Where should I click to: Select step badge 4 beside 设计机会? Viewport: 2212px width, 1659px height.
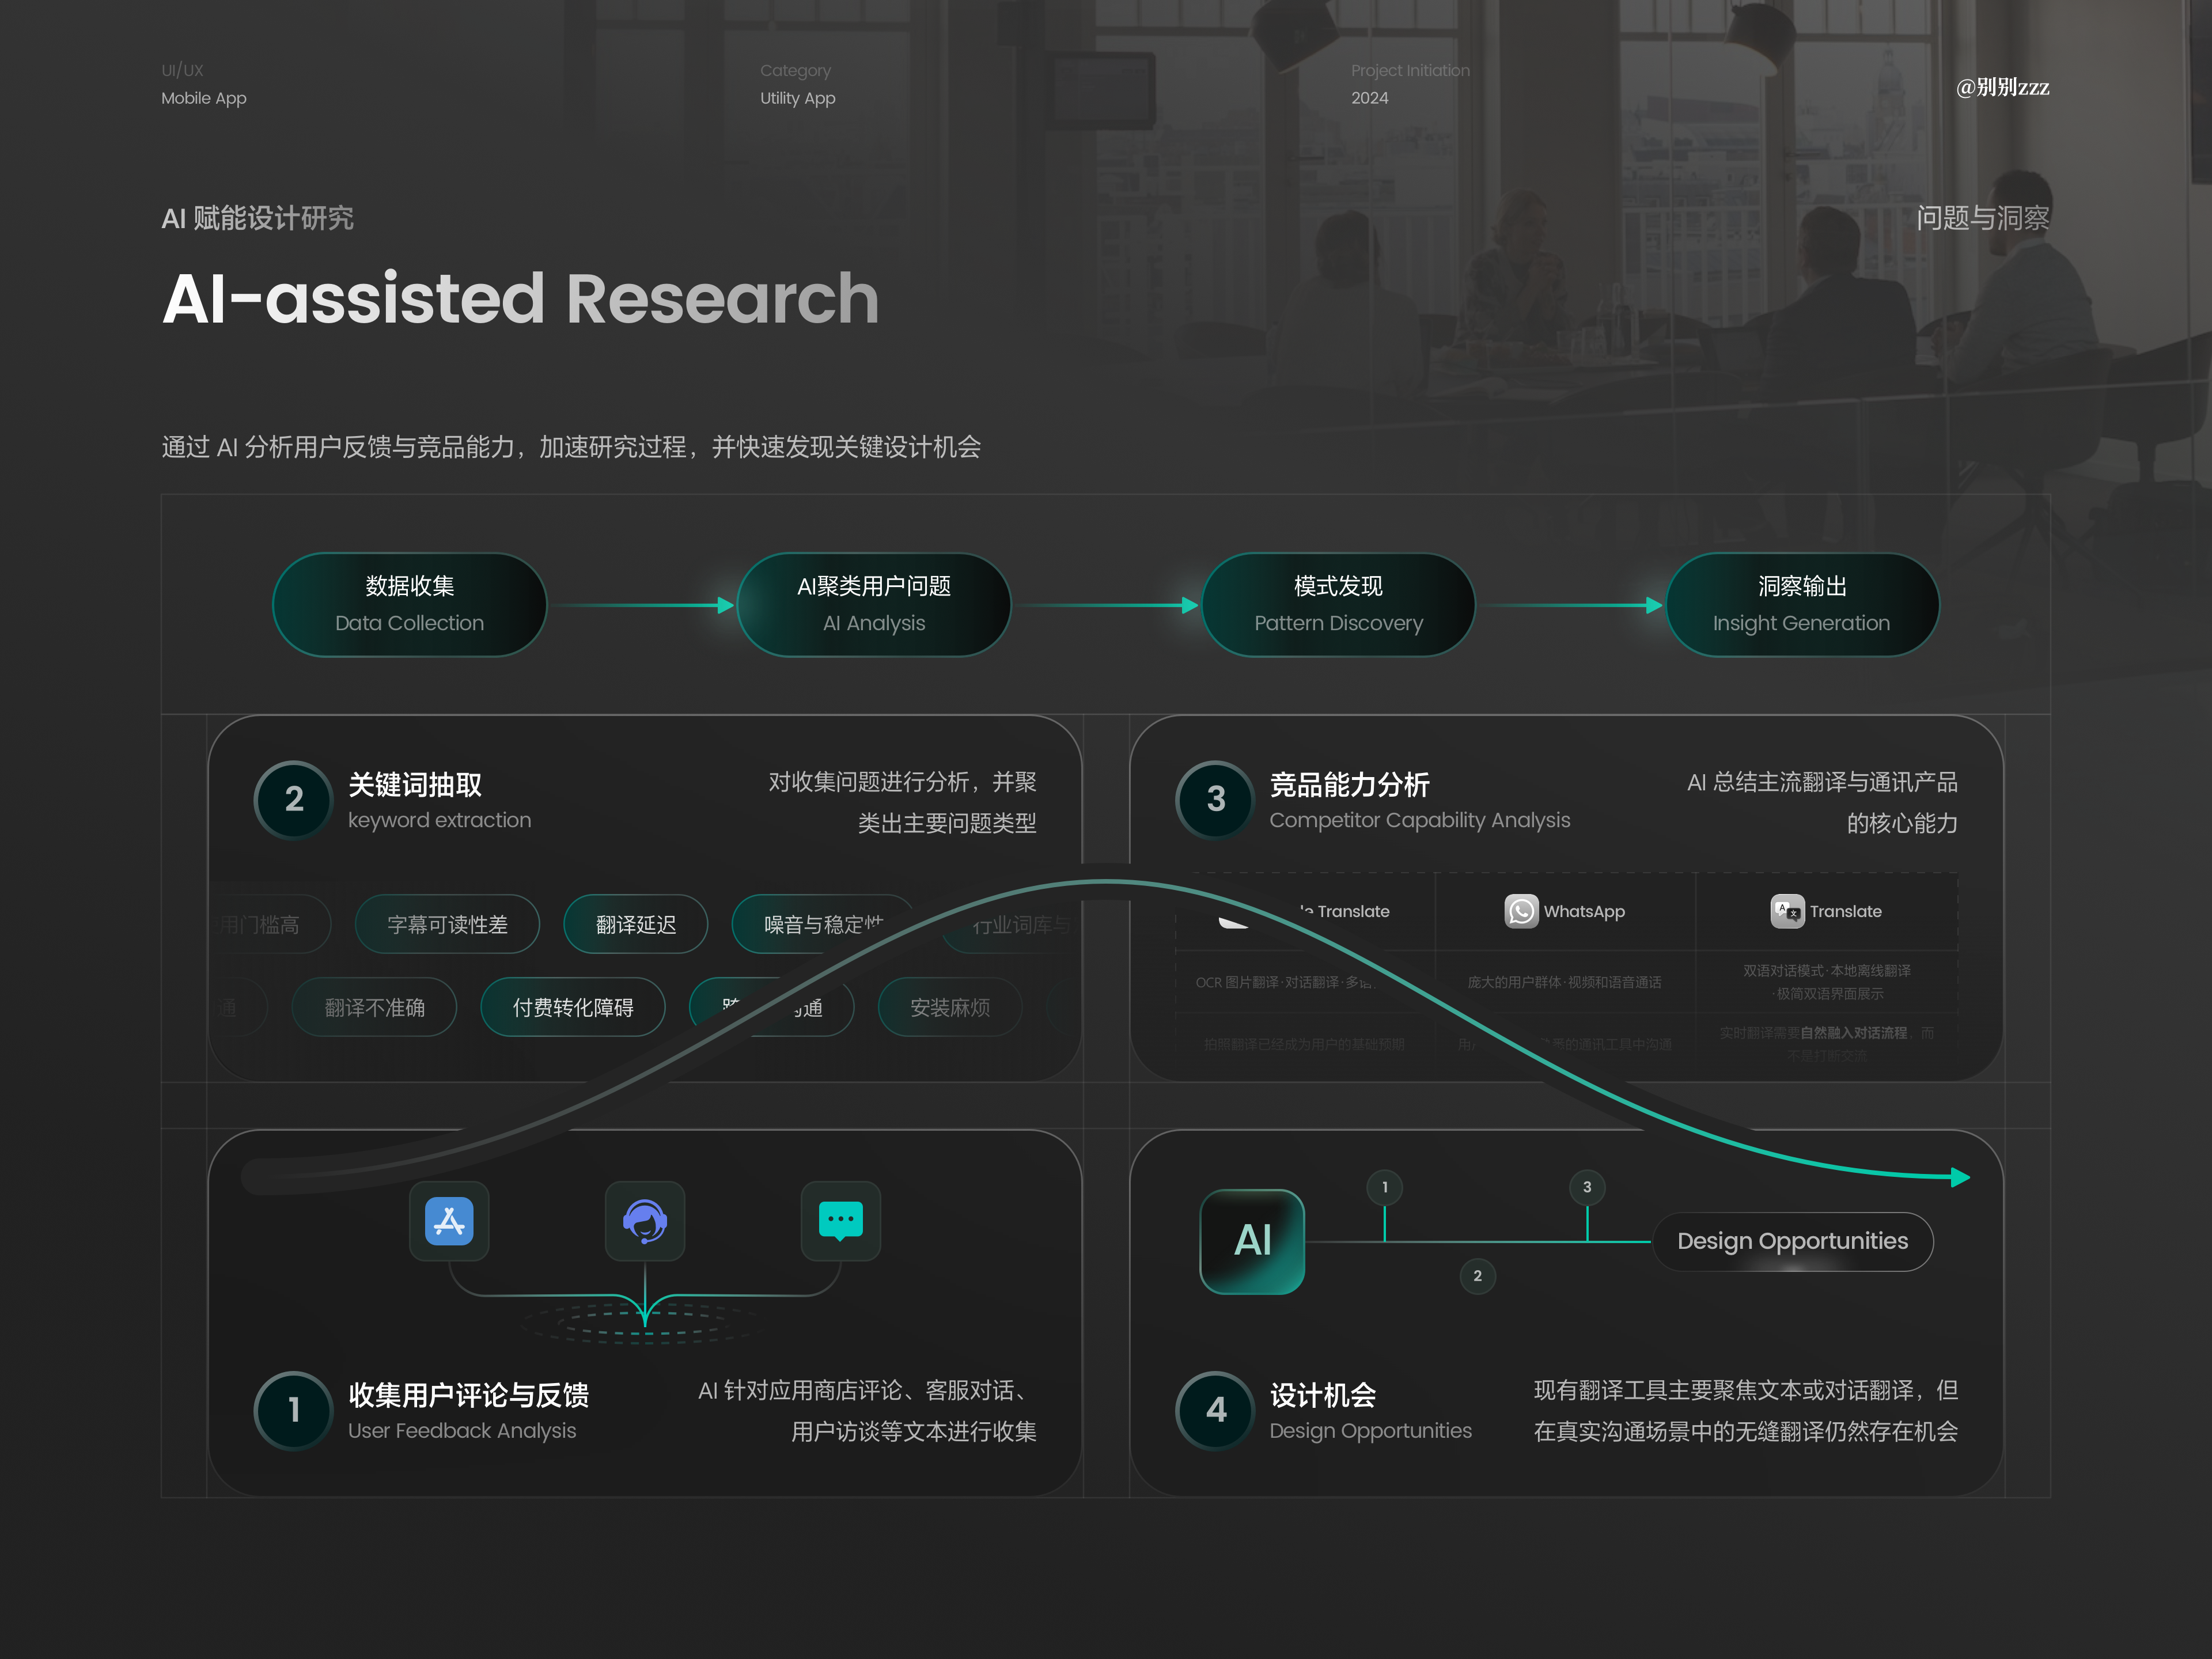coord(1215,1410)
